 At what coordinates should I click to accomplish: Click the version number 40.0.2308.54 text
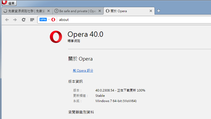(x=105, y=90)
